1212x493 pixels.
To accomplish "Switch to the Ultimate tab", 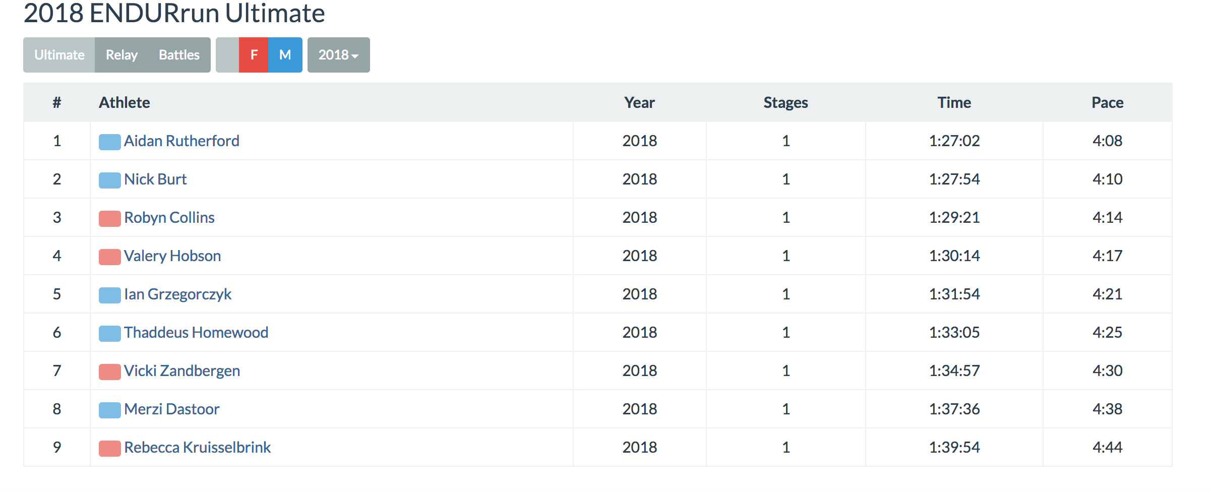I will (x=59, y=55).
